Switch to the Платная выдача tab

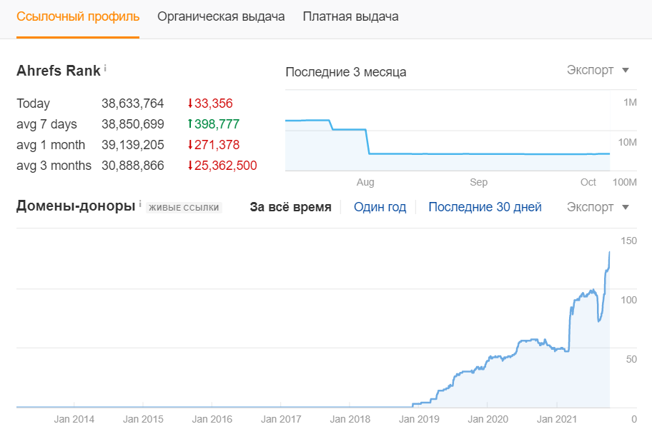pyautogui.click(x=350, y=16)
